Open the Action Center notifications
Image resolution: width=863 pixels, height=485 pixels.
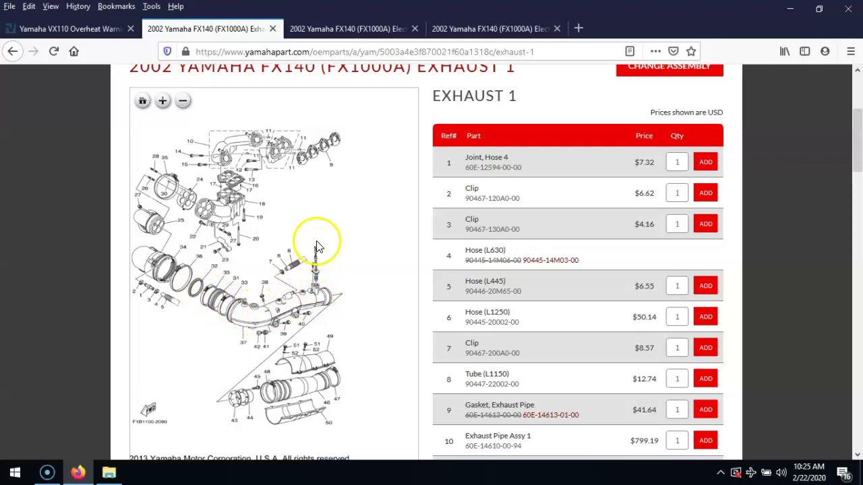tap(843, 472)
